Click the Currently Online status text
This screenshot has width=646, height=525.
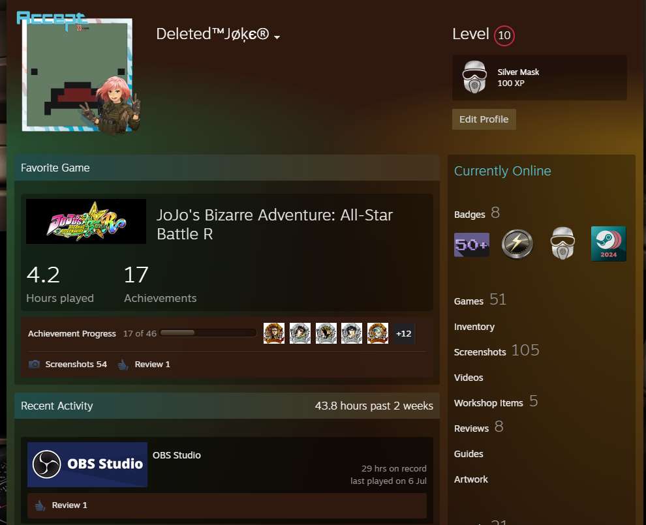(x=502, y=171)
